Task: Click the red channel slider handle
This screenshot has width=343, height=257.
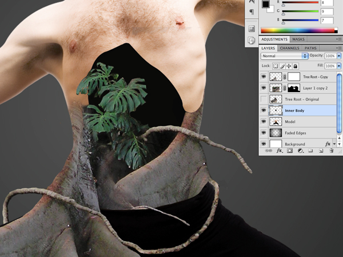Action: point(284,5)
